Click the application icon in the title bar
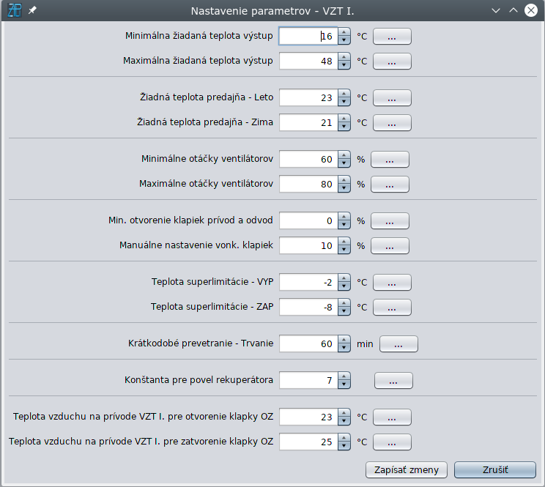Screen dimensions: 545x487 click(x=15, y=11)
